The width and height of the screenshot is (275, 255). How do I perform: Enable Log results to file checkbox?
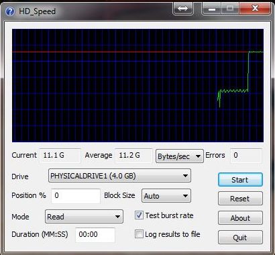pyautogui.click(x=139, y=234)
